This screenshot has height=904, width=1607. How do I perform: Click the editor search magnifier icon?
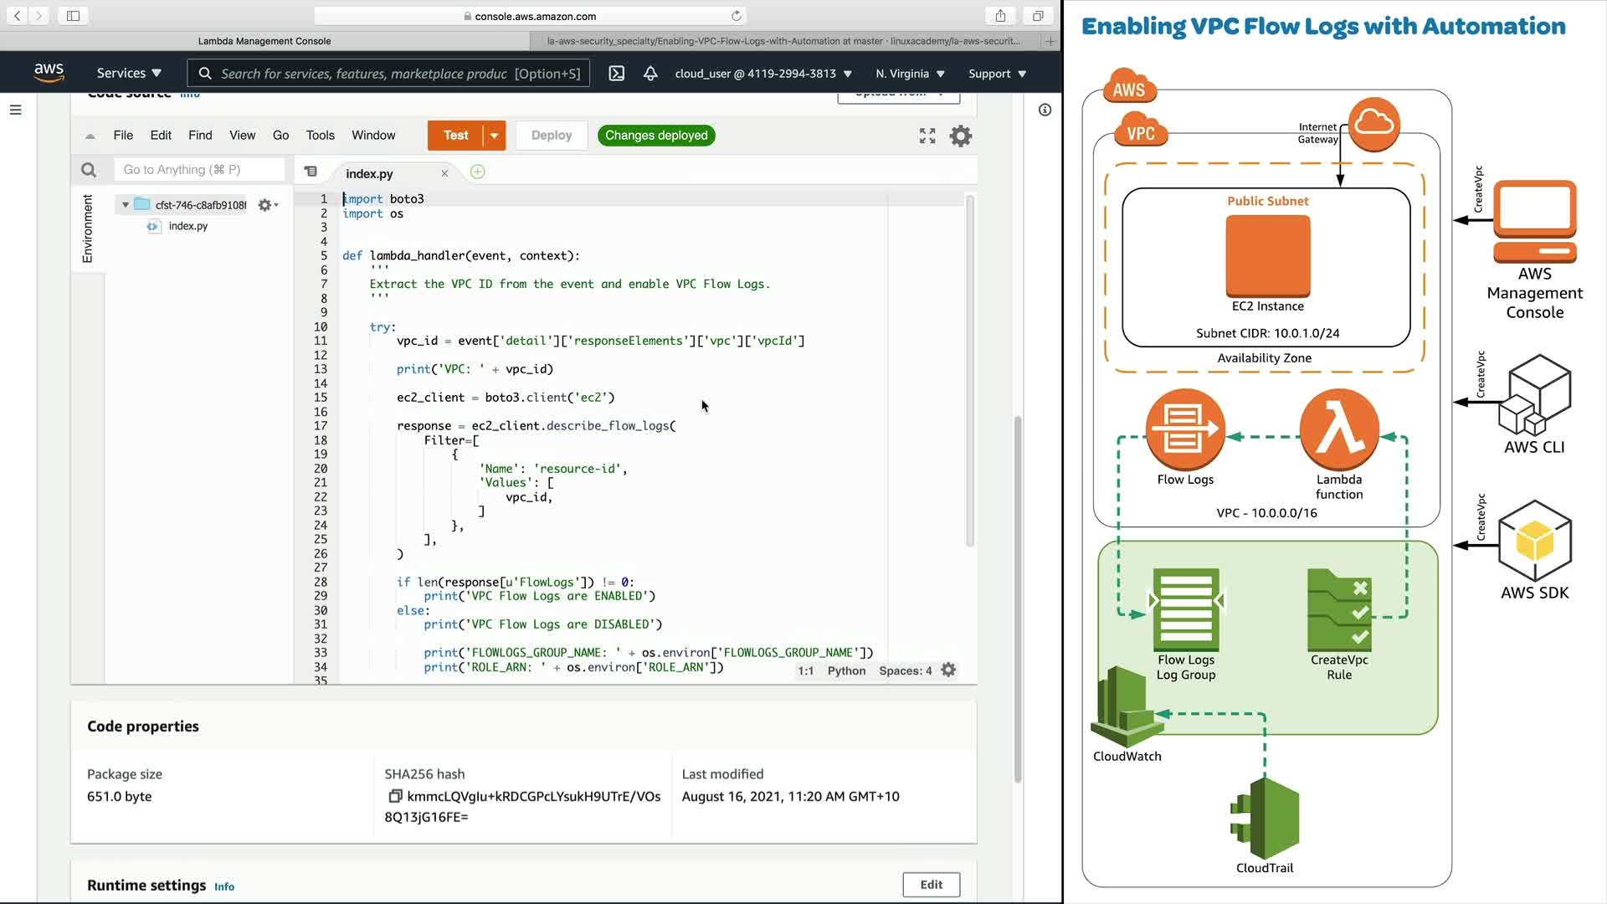pyautogui.click(x=89, y=170)
